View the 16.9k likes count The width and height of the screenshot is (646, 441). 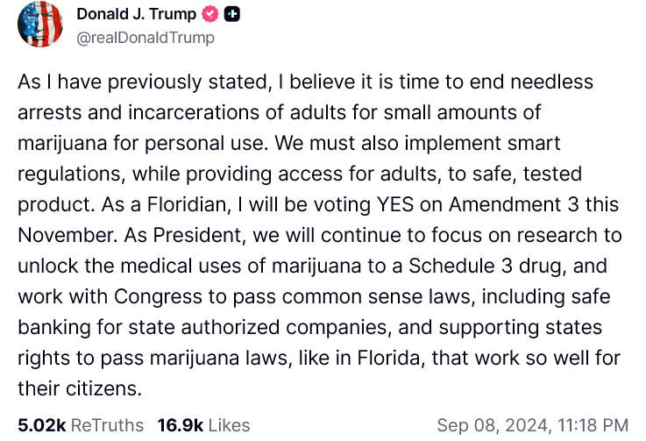[180, 425]
